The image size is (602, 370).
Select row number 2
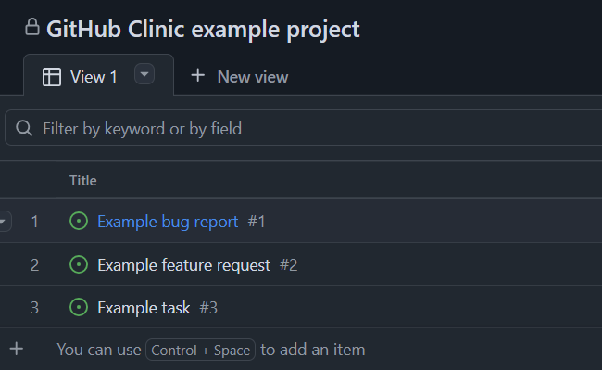point(34,265)
